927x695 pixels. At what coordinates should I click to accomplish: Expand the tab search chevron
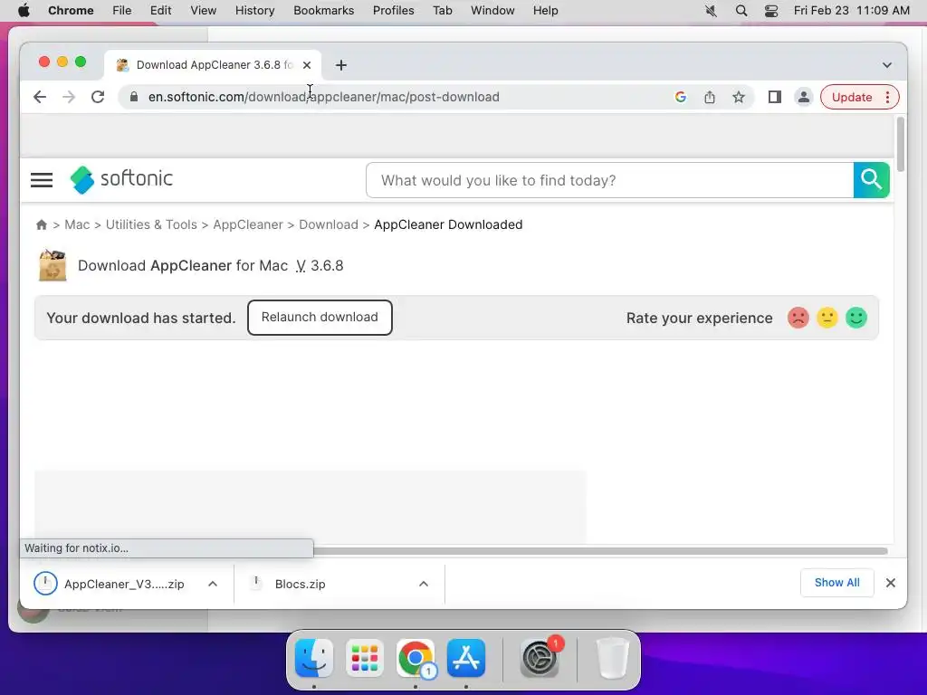click(x=887, y=65)
